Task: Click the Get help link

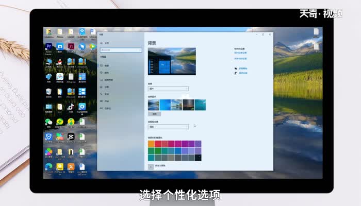Action: click(x=243, y=68)
